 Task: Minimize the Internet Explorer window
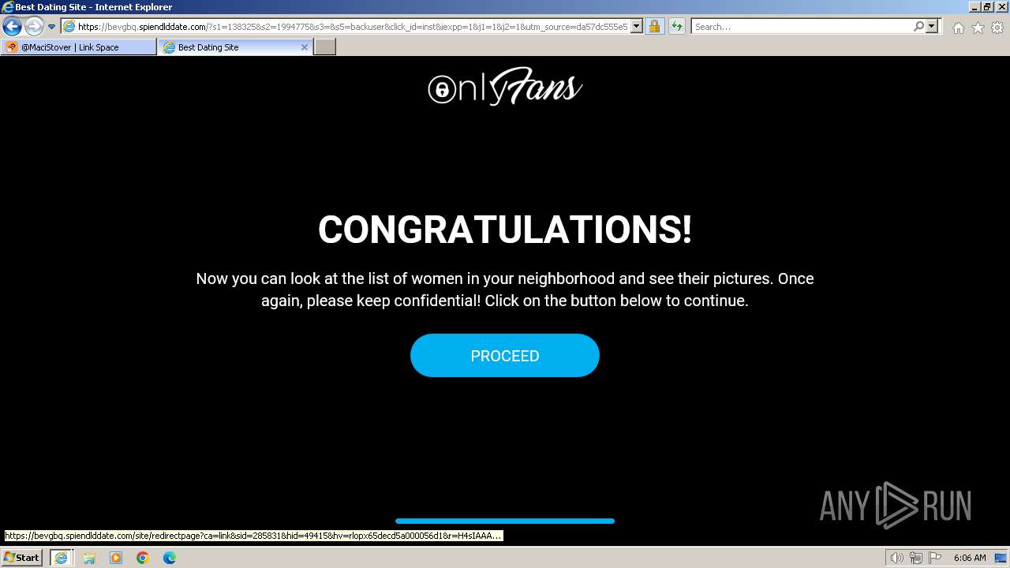click(973, 7)
